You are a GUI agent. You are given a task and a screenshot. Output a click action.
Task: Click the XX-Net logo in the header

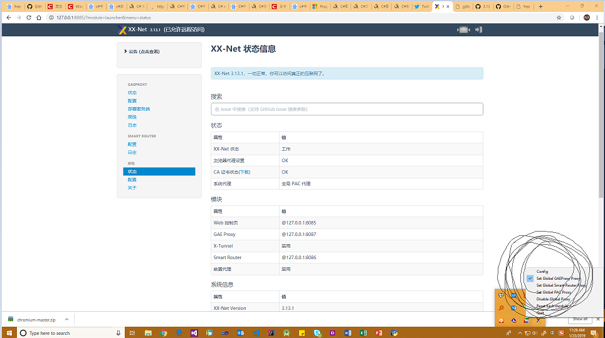tap(122, 29)
